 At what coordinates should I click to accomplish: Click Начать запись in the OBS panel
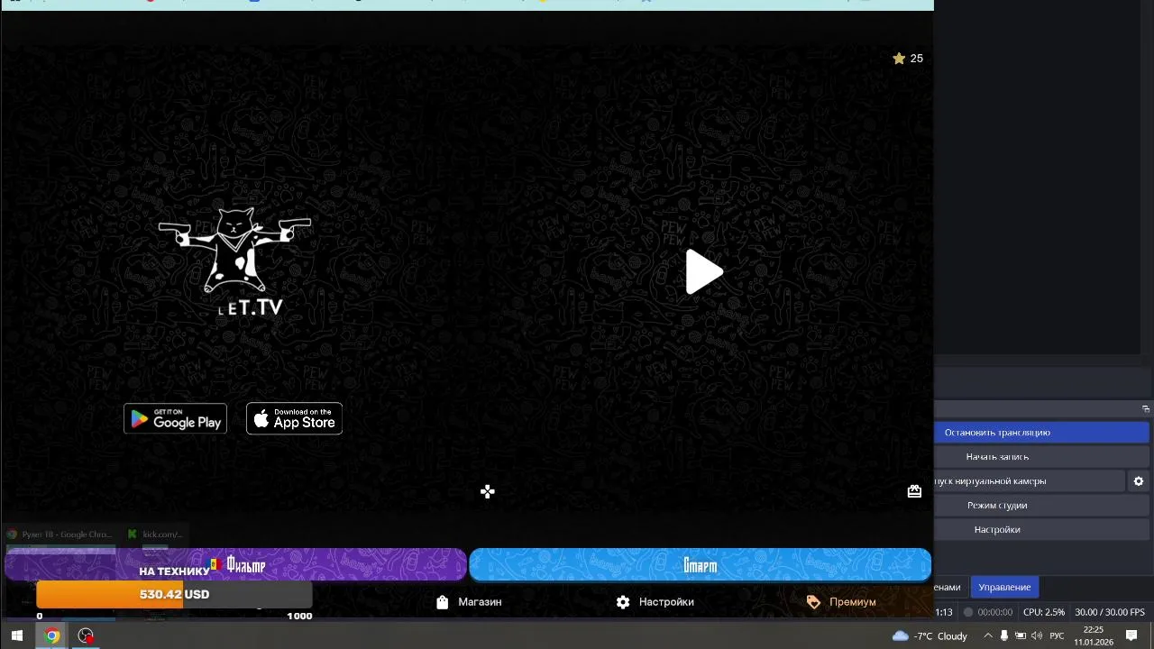coord(1040,457)
